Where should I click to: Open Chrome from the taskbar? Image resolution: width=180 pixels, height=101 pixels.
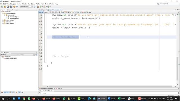24,98
